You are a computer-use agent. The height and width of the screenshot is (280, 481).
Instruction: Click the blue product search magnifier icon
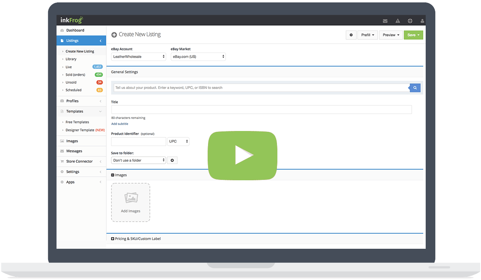[x=415, y=87]
